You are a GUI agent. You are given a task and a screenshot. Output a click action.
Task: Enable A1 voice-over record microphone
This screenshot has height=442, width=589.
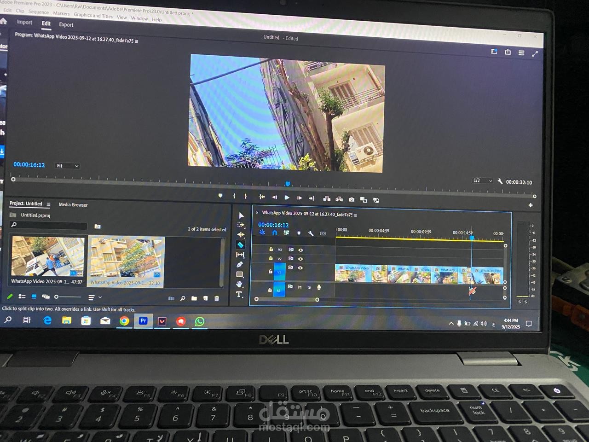(319, 287)
